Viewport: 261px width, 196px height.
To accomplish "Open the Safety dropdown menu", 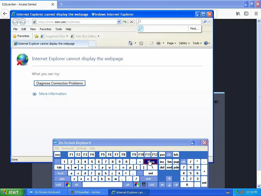I will pos(184,43).
